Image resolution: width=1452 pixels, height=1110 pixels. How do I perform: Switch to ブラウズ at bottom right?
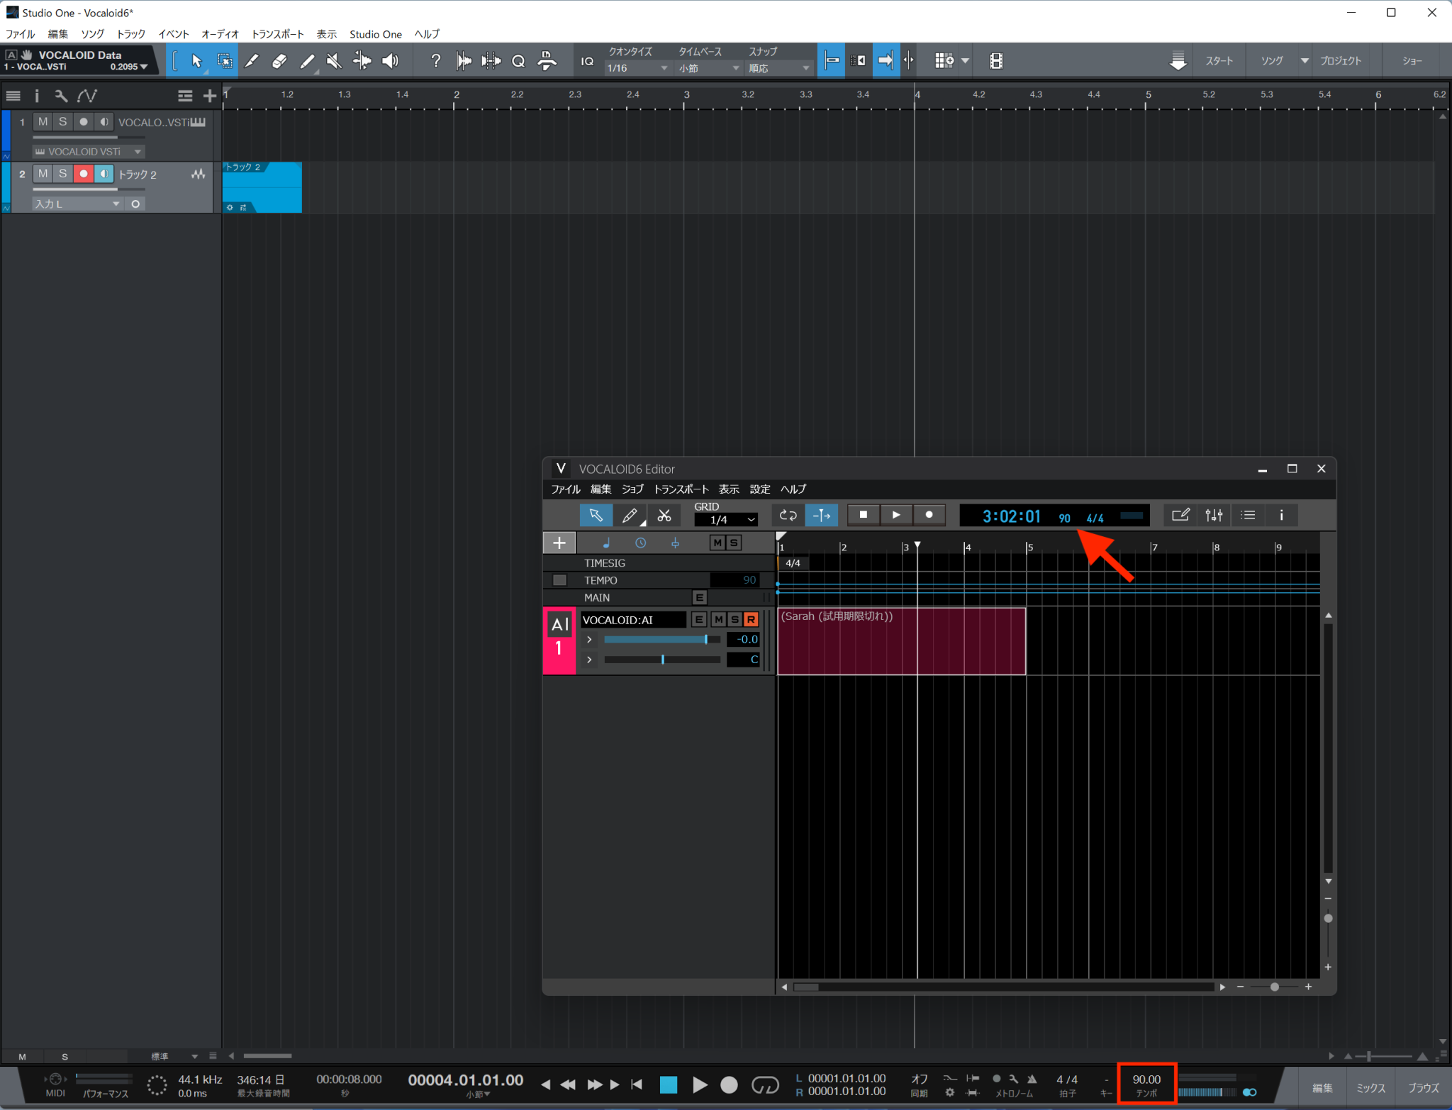pos(1423,1087)
